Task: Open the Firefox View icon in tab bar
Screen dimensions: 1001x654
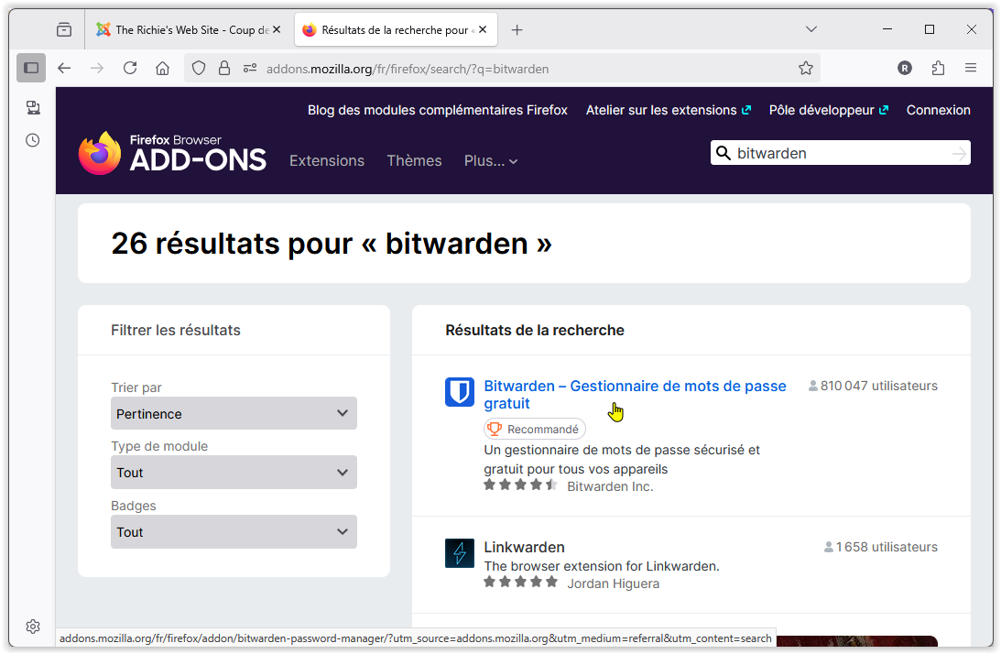Action: tap(64, 30)
